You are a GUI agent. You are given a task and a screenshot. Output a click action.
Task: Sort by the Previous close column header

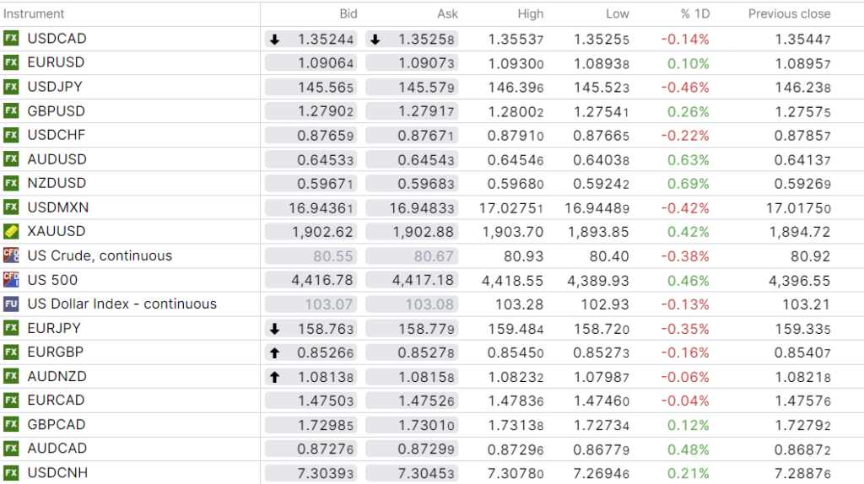click(789, 14)
